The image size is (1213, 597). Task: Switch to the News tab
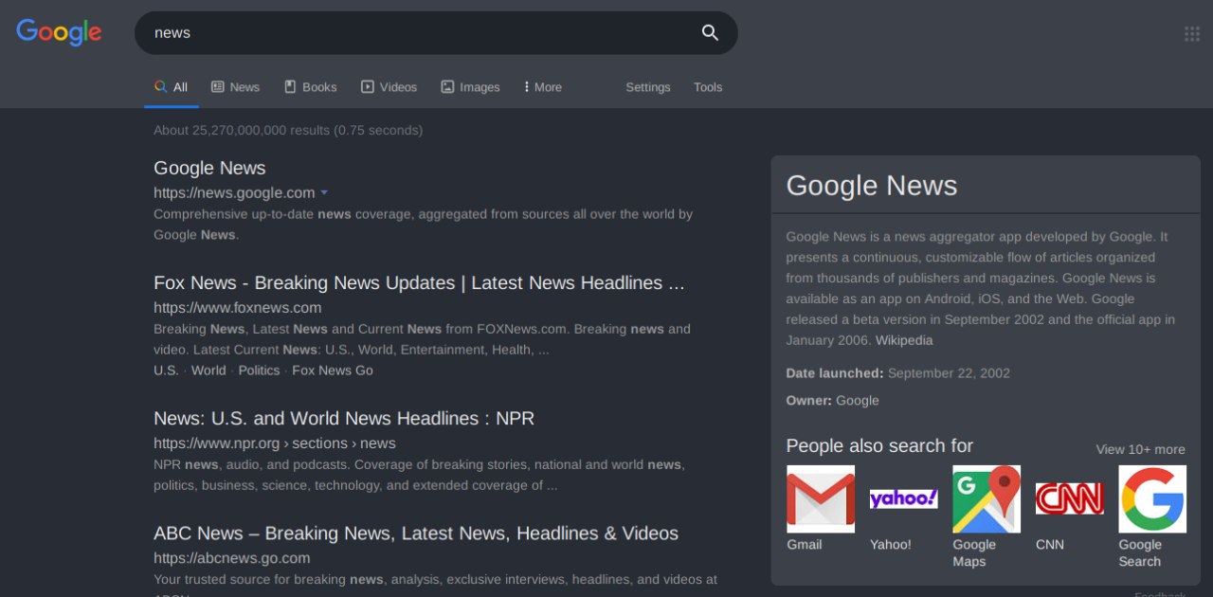(235, 87)
